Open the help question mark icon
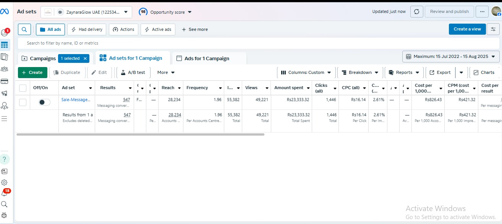Viewport: 502px width, 224px height. coord(5,159)
